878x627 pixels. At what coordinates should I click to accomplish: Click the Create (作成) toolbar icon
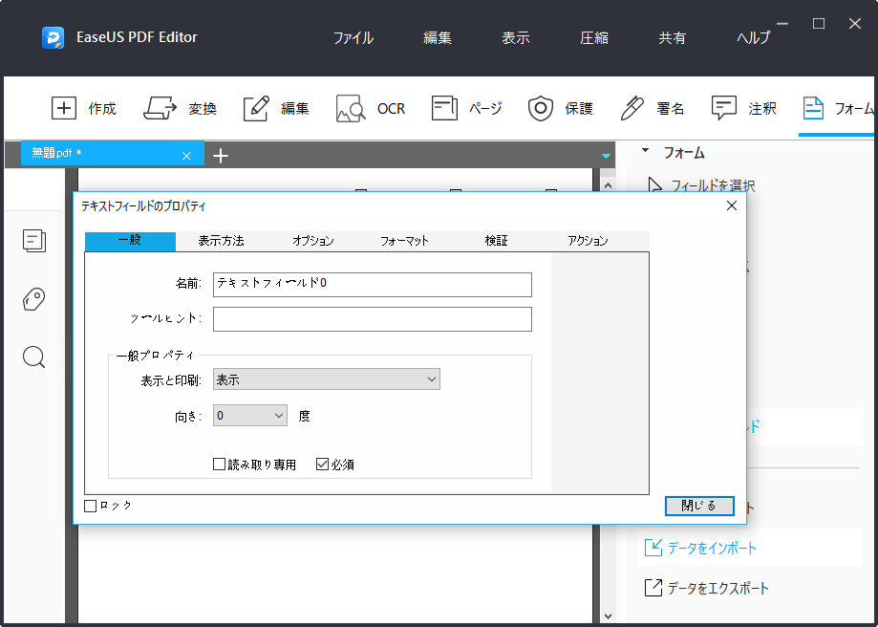[x=64, y=108]
